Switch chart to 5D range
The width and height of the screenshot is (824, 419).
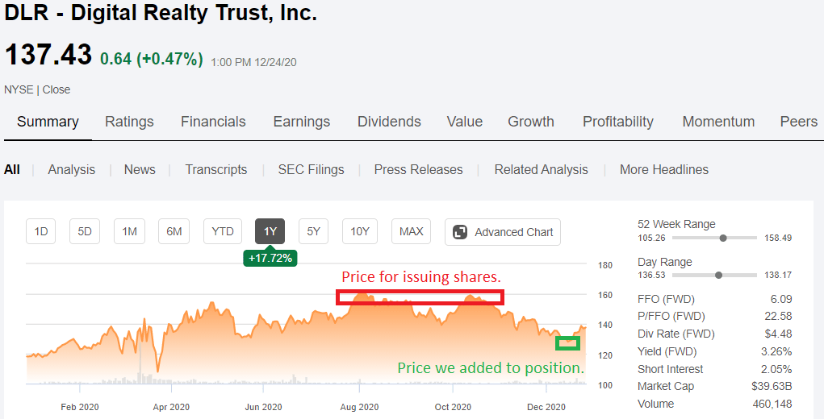coord(85,232)
